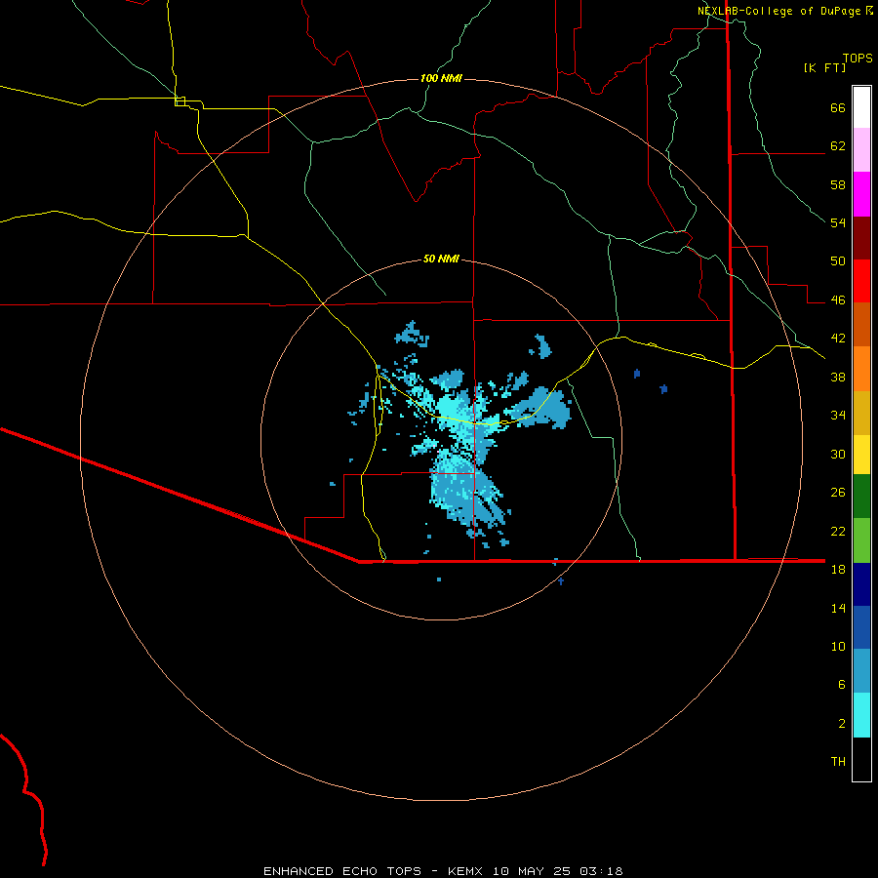Click the magenta swatch near 58
Screen dimensions: 878x878
pos(861,194)
